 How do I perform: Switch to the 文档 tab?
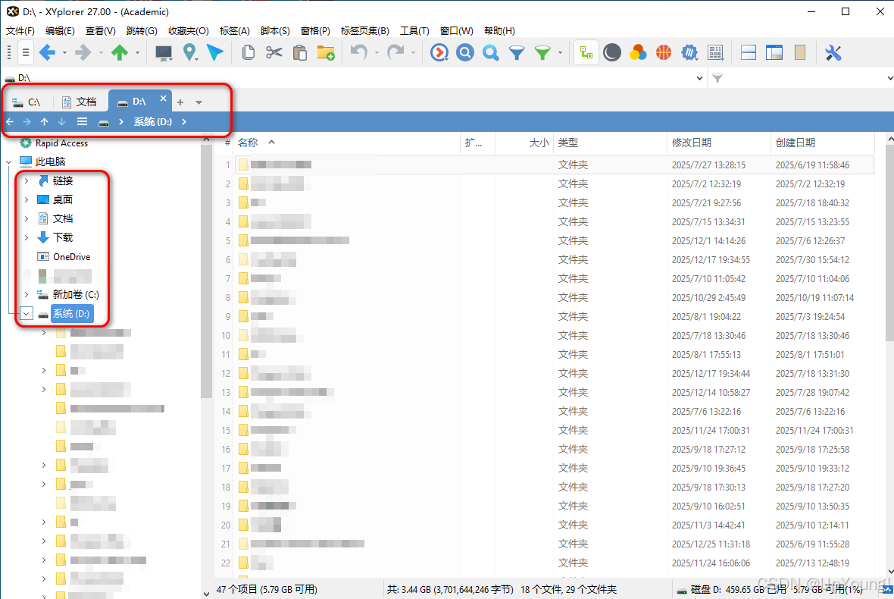point(80,102)
